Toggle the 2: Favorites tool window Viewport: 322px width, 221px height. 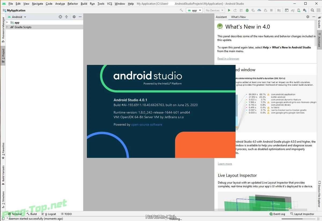pyautogui.click(x=3, y=151)
